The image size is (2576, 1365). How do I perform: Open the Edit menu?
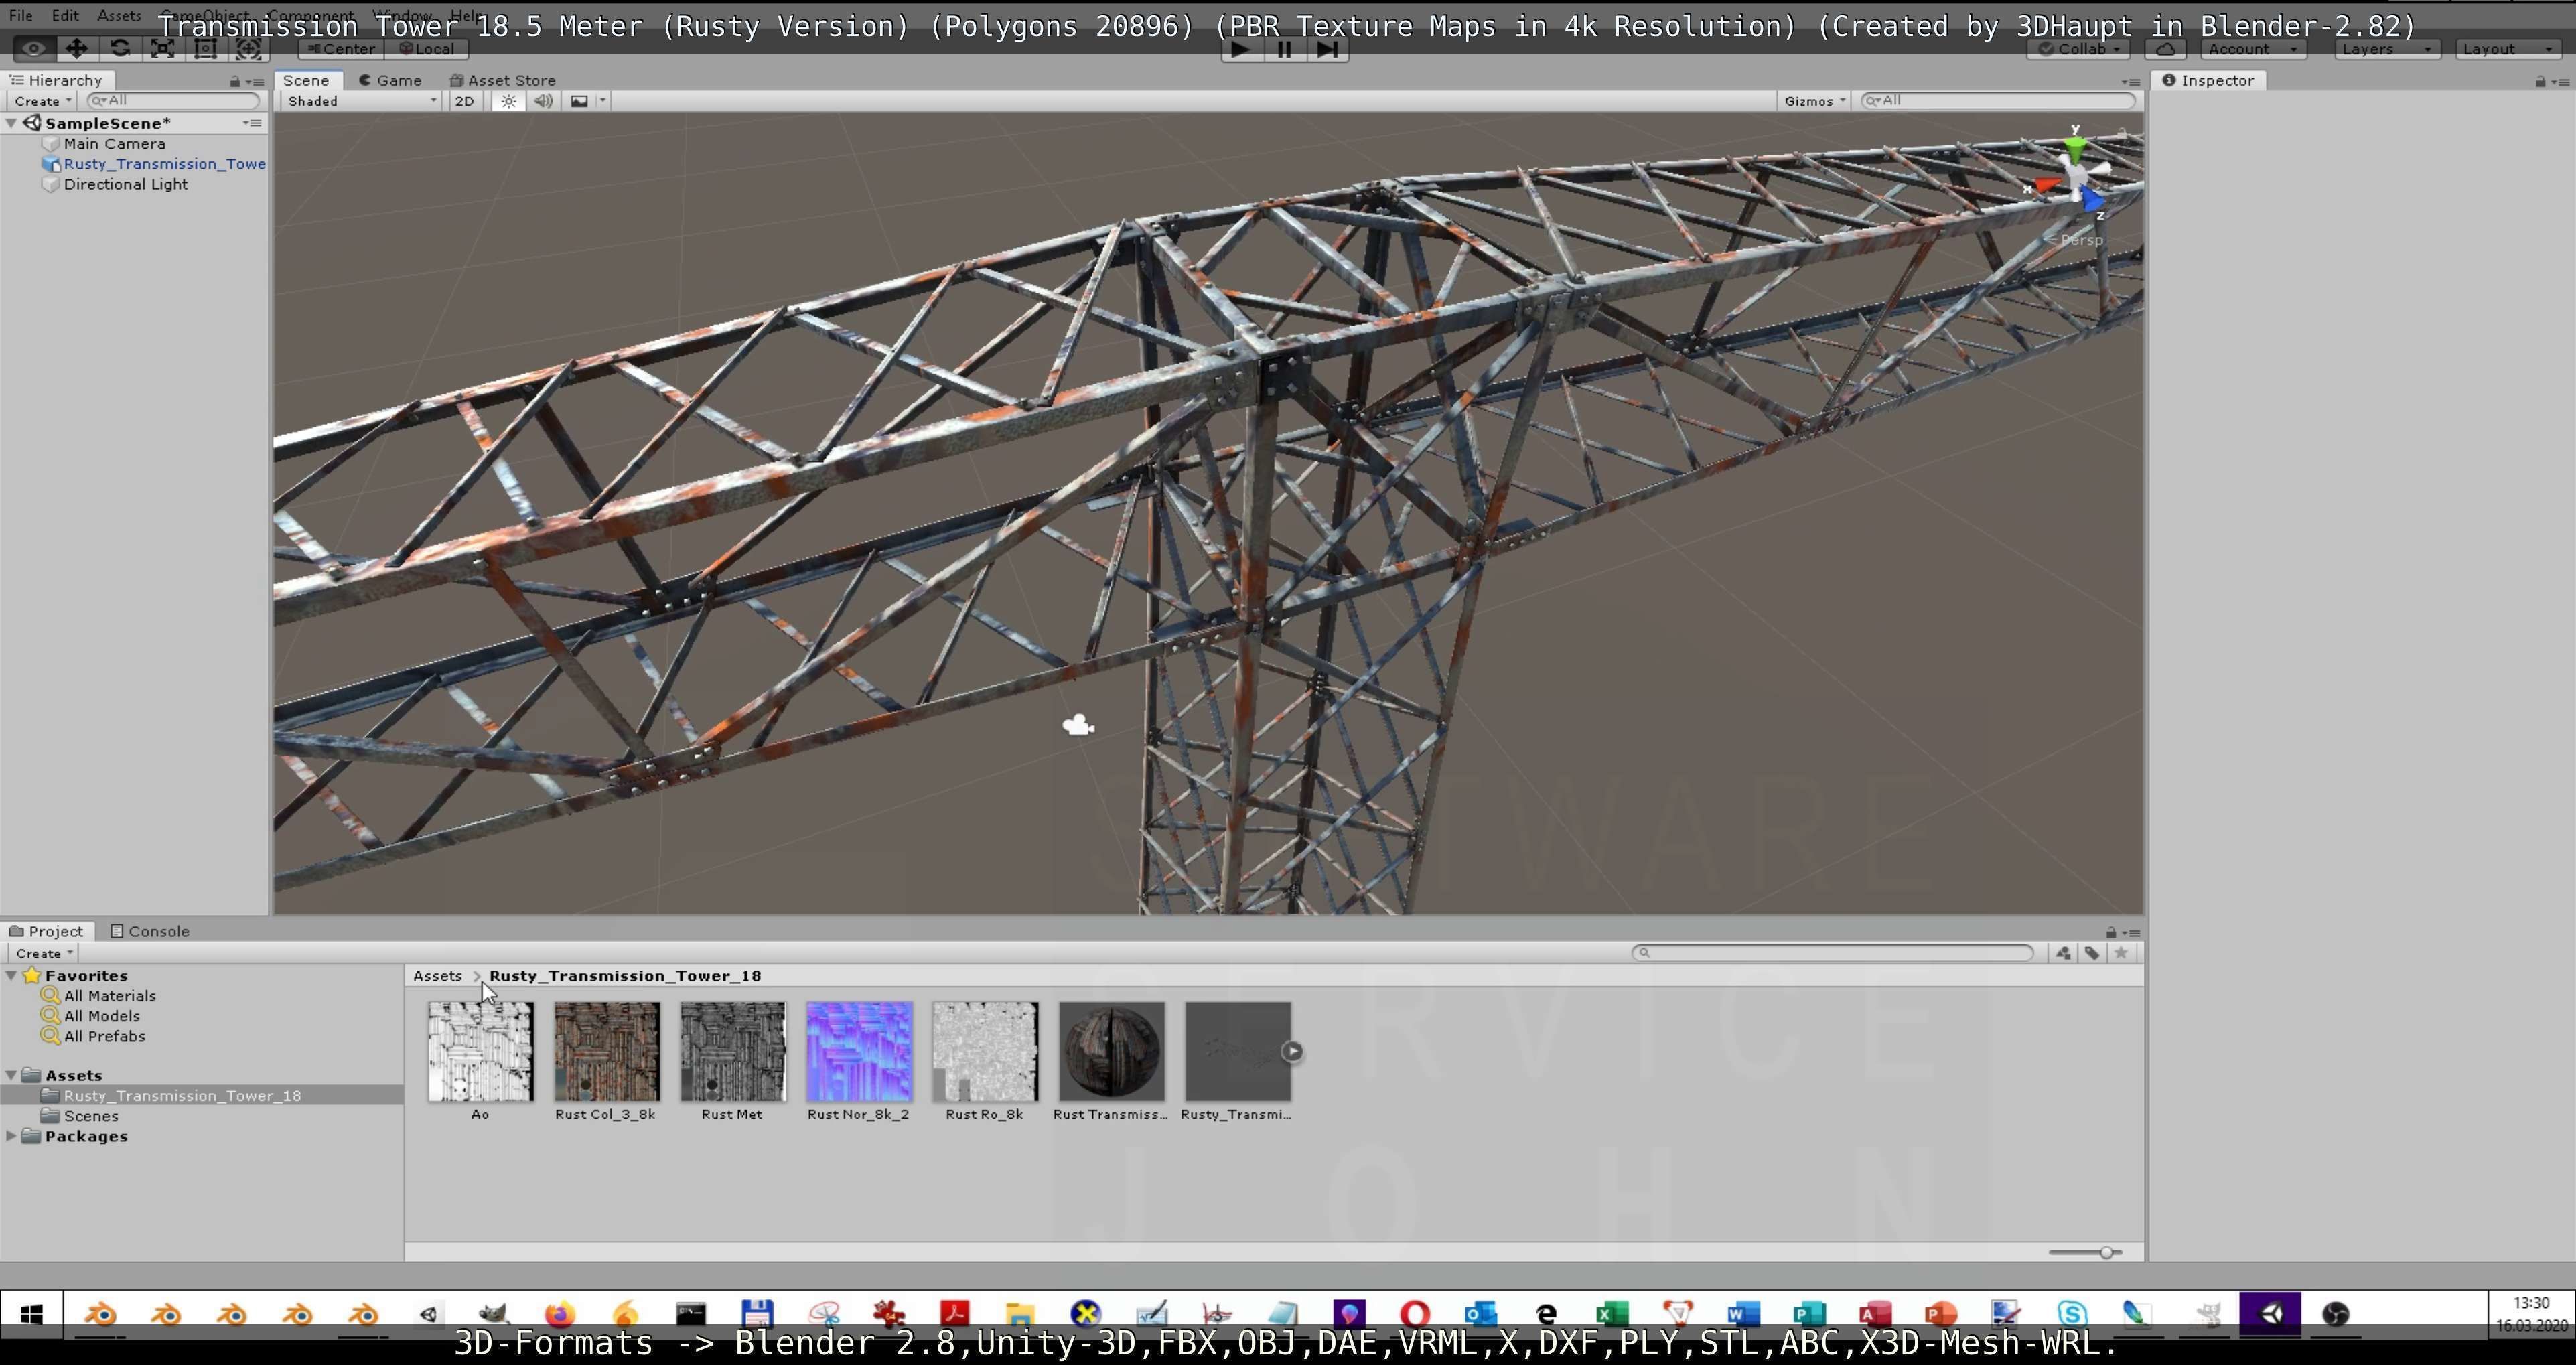pyautogui.click(x=65, y=15)
